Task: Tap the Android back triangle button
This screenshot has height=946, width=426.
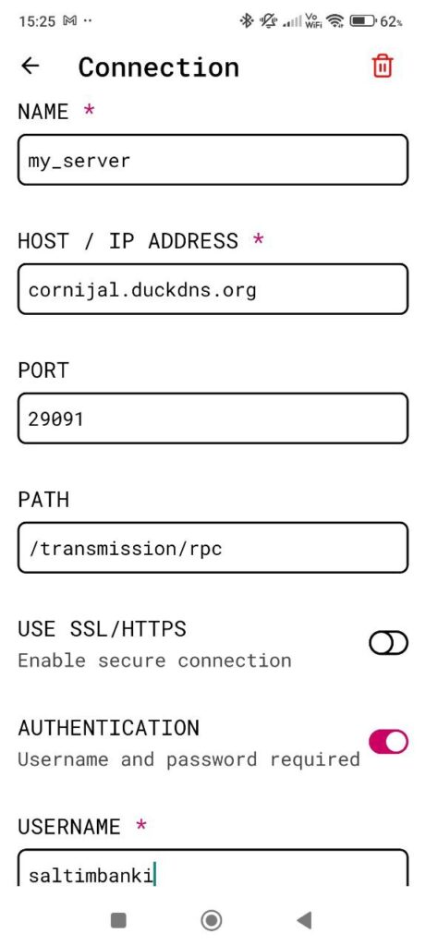Action: click(x=304, y=920)
